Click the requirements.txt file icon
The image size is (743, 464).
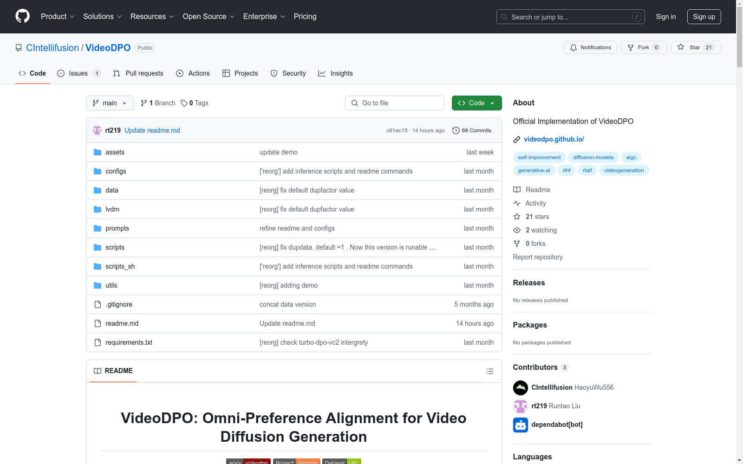point(98,342)
